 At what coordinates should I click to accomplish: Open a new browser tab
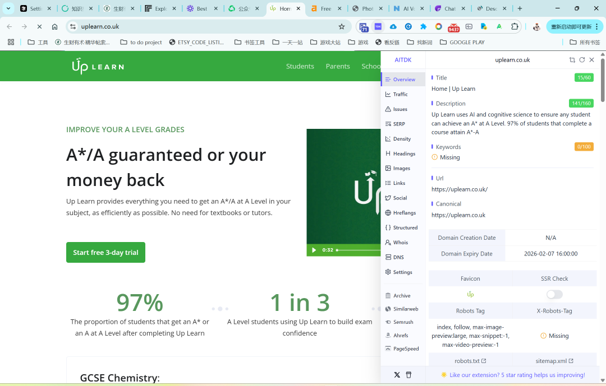[x=520, y=8]
